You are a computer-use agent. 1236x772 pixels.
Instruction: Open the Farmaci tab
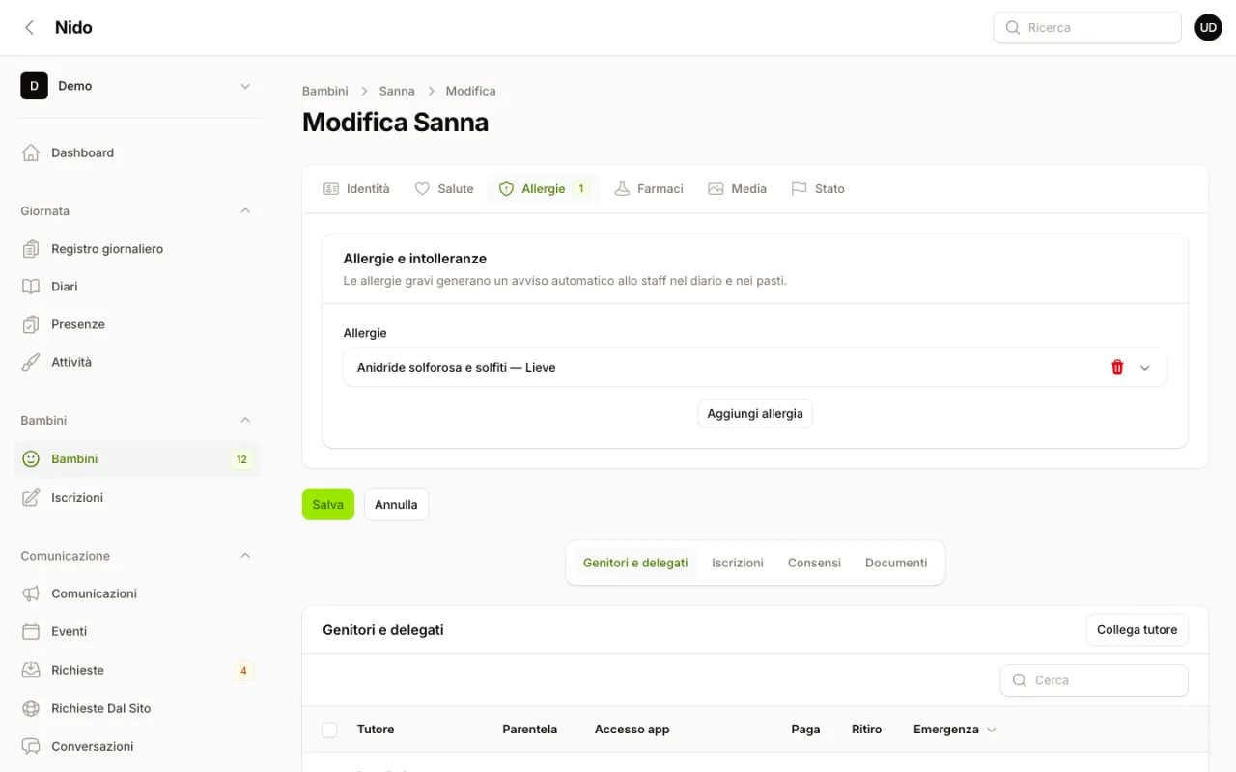click(x=649, y=189)
